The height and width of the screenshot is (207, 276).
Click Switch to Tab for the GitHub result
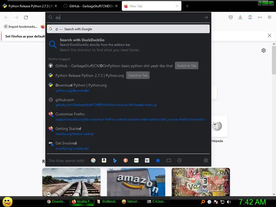click(x=187, y=66)
